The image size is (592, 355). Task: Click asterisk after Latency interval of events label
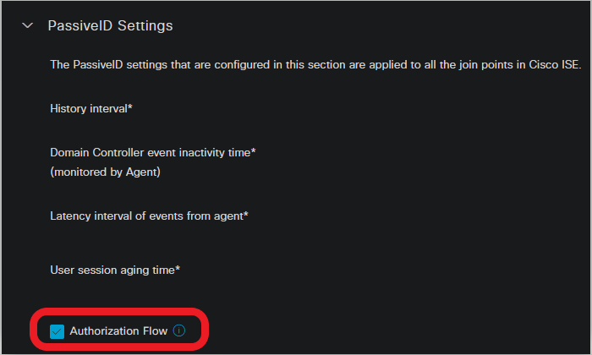click(245, 214)
